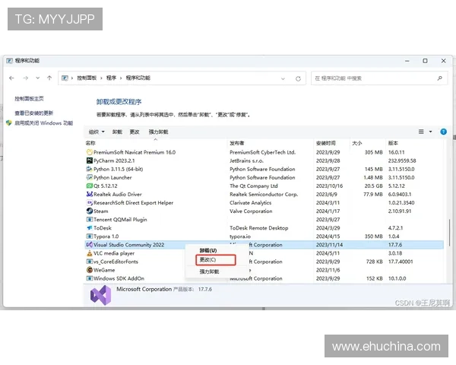The width and height of the screenshot is (456, 365).
Task: Click install date 2023/10/16 cell
Action: coord(329,186)
